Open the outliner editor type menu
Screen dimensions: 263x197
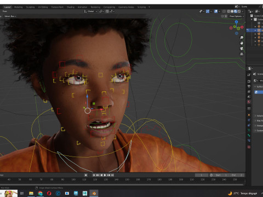(x=250, y=11)
